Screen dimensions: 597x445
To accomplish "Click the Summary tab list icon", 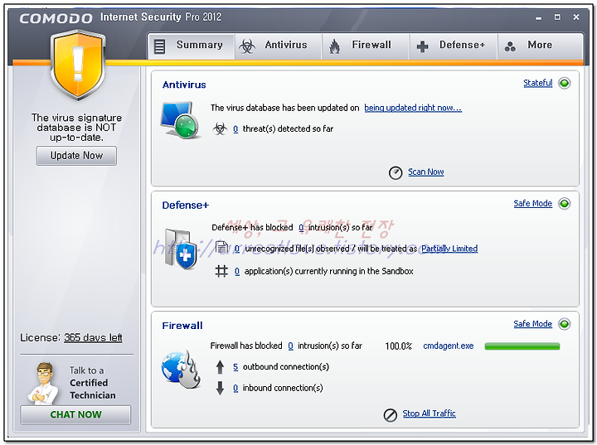I will pos(159,46).
